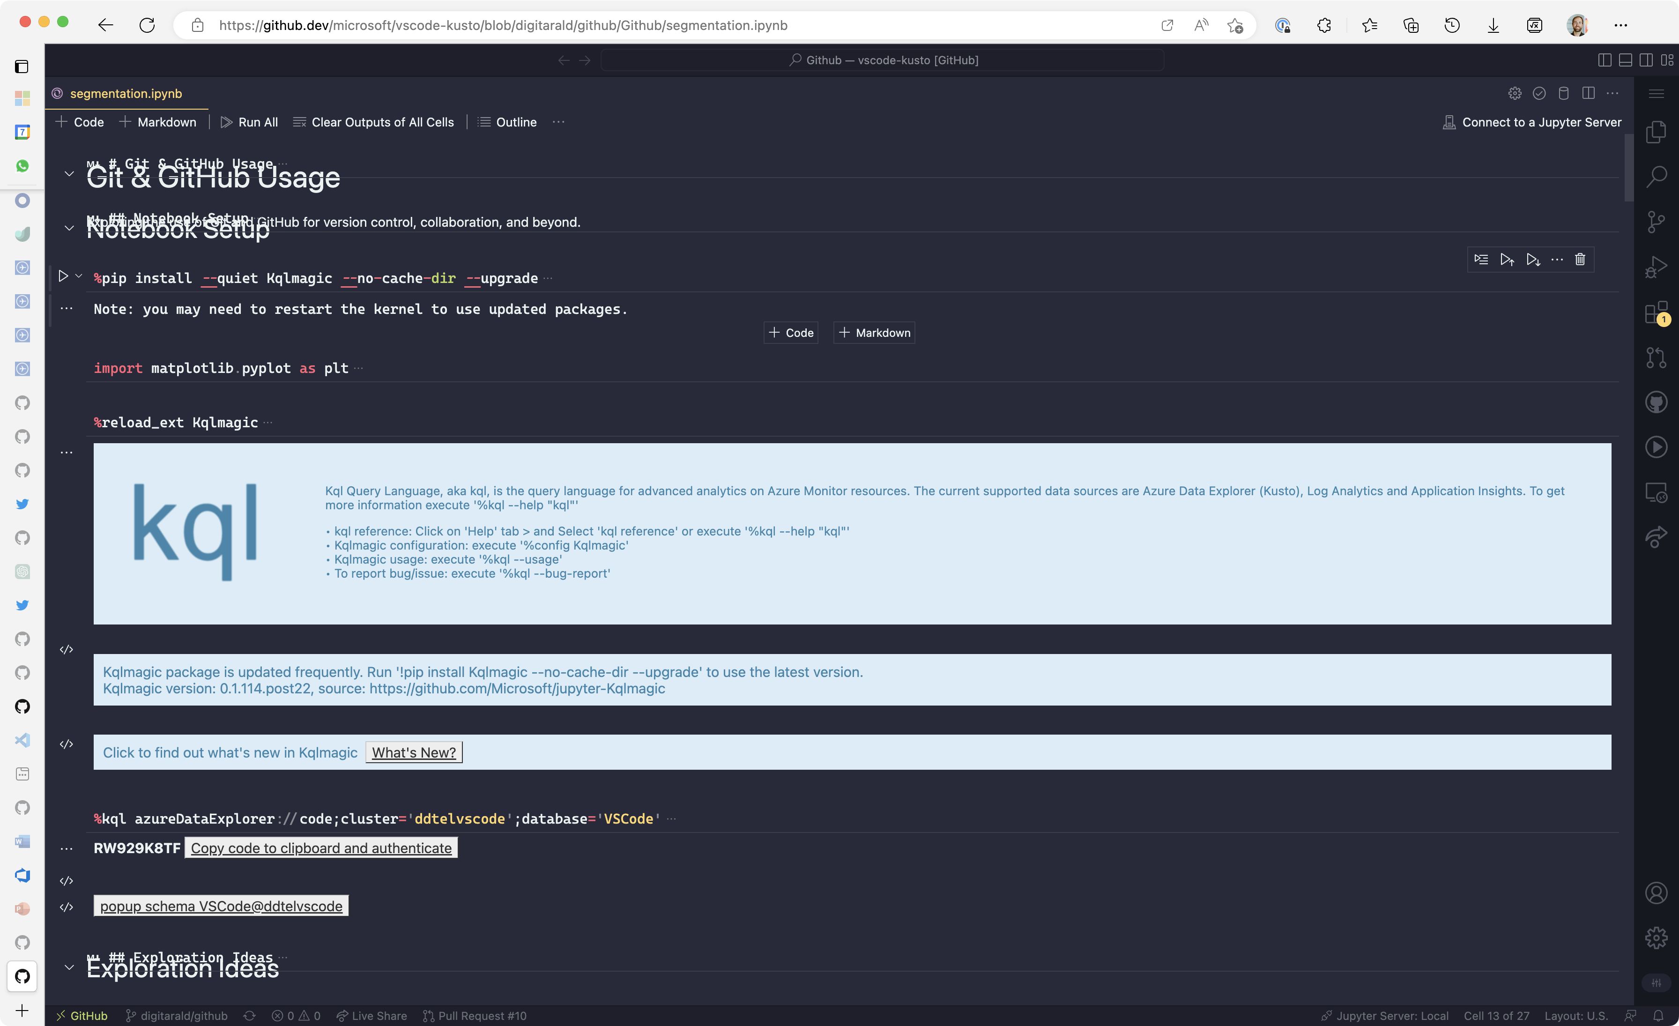Click the Github — vscode-kusto command center search

(x=883, y=60)
